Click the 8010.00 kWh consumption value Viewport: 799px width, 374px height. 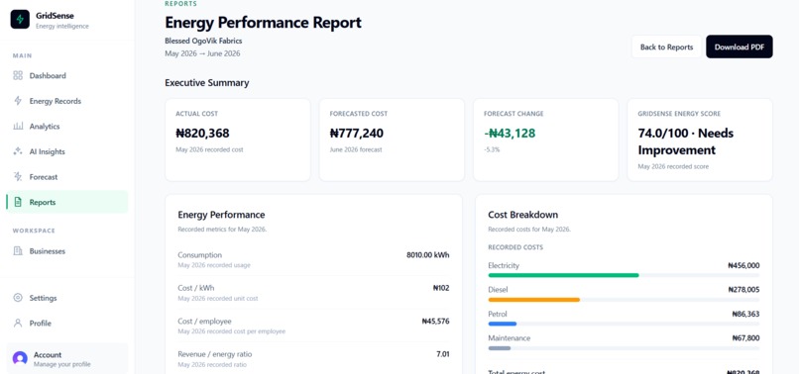tap(428, 255)
